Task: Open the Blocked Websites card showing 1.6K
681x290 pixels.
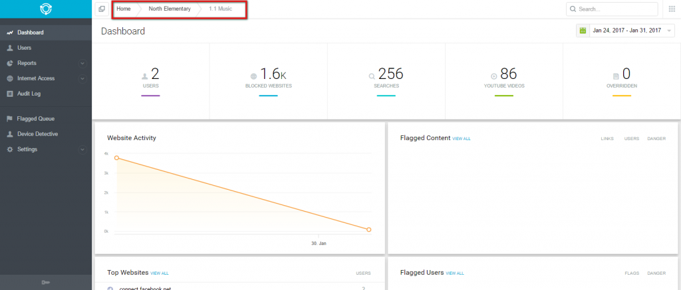Action: [269, 81]
